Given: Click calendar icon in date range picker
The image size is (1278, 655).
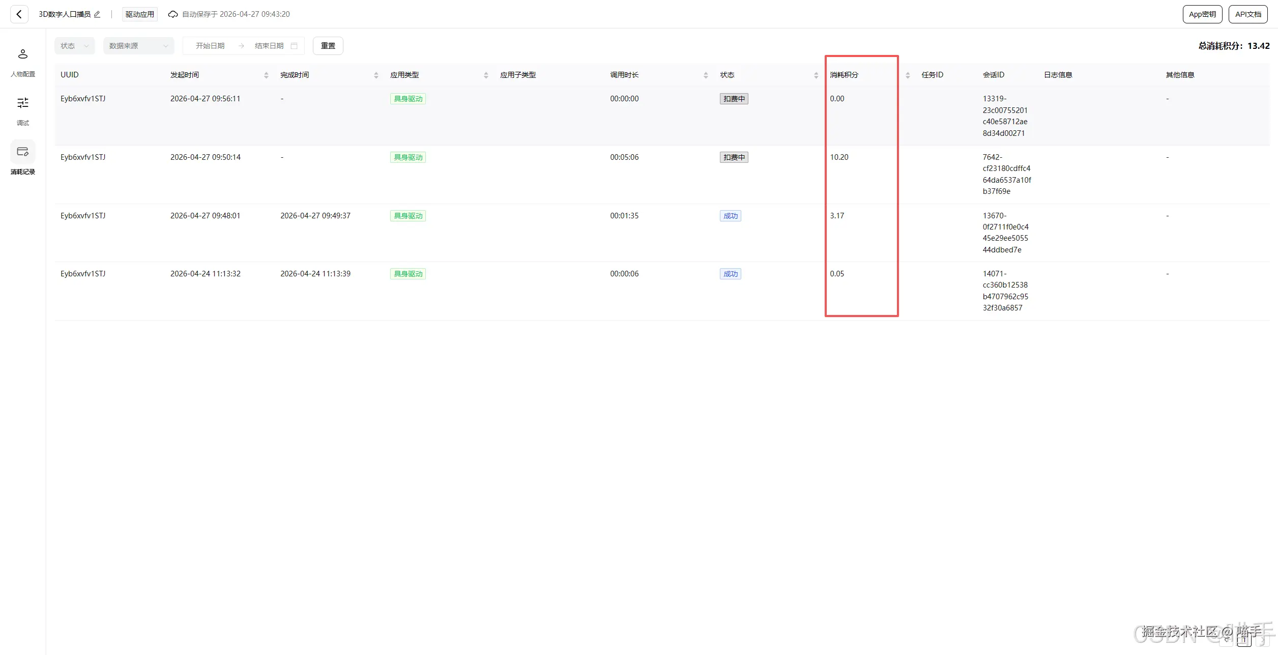Looking at the screenshot, I should [x=294, y=46].
